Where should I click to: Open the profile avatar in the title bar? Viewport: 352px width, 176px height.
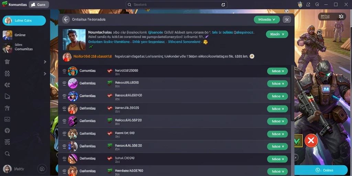click(300, 4)
